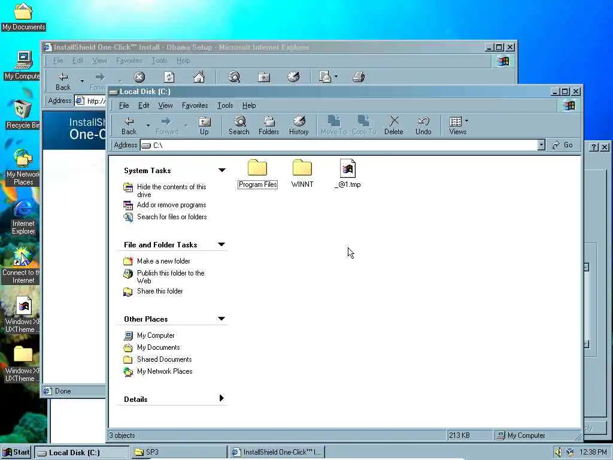Image resolution: width=613 pixels, height=460 pixels.
Task: Click the volume icon in the system tray
Action: coord(558,452)
